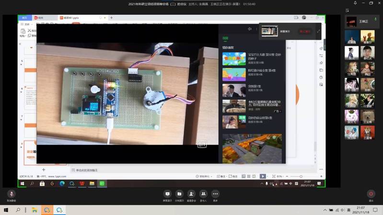Open Microsoft Edge in the shared screen taskbar
Image resolution: width=383 pixels, height=215 pixels.
(x=62, y=183)
